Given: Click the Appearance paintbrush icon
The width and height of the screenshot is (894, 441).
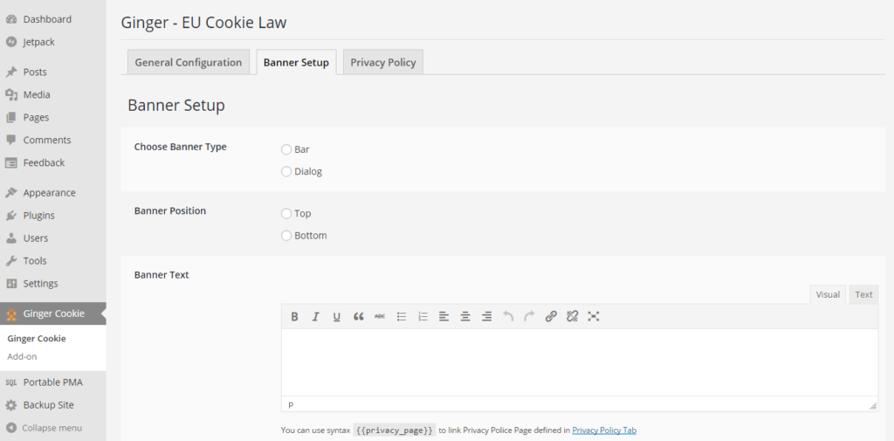Looking at the screenshot, I should click(10, 193).
